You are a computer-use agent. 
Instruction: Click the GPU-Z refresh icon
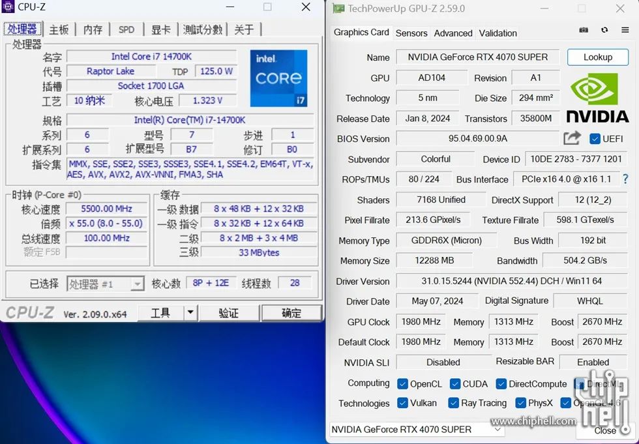point(604,30)
